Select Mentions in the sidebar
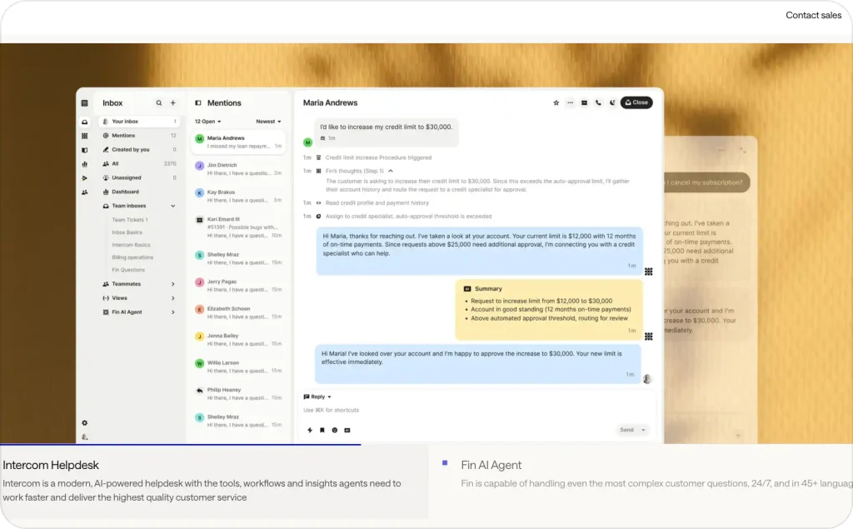The height and width of the screenshot is (529, 853). coord(140,136)
